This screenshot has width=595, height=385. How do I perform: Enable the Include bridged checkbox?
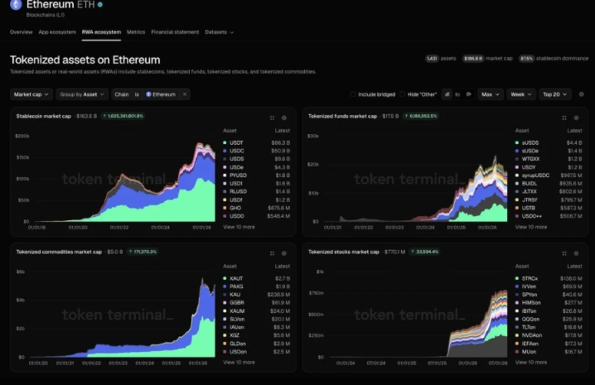(353, 95)
